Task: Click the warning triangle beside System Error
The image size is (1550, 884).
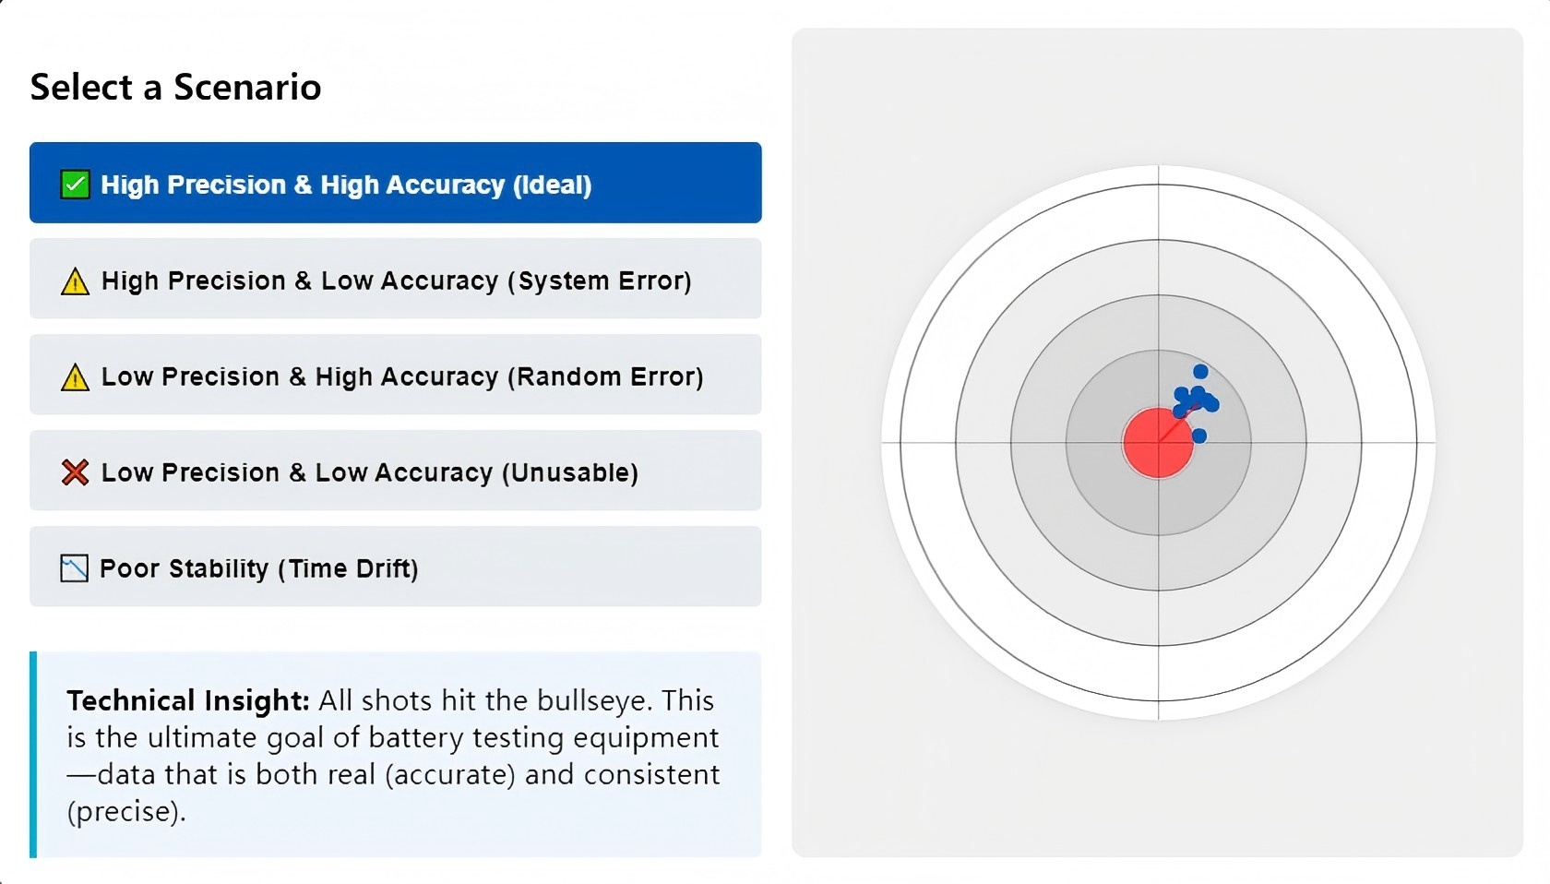Action: pyautogui.click(x=75, y=281)
